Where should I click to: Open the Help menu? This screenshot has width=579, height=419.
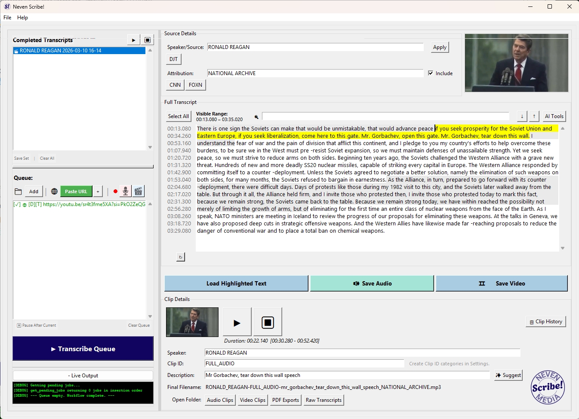tap(22, 18)
